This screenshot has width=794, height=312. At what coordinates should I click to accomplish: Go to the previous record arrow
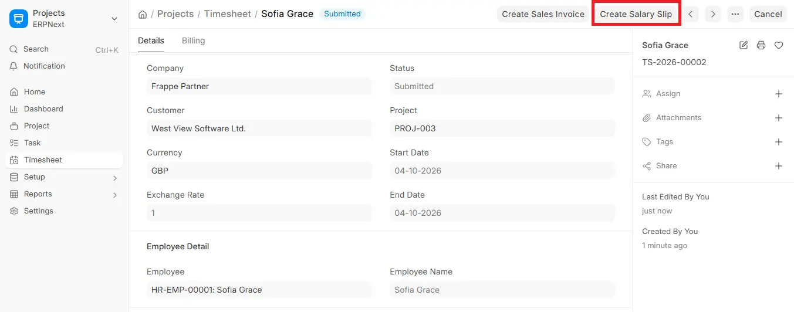[690, 14]
